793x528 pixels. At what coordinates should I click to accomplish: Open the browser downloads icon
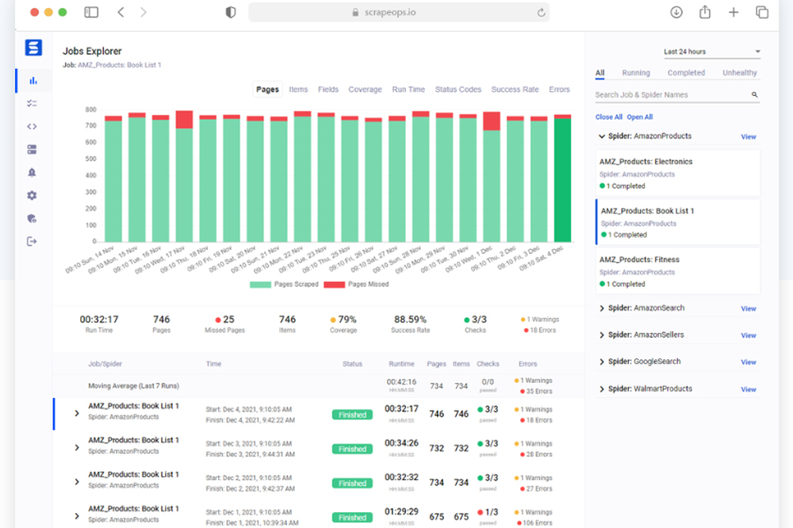[x=676, y=12]
